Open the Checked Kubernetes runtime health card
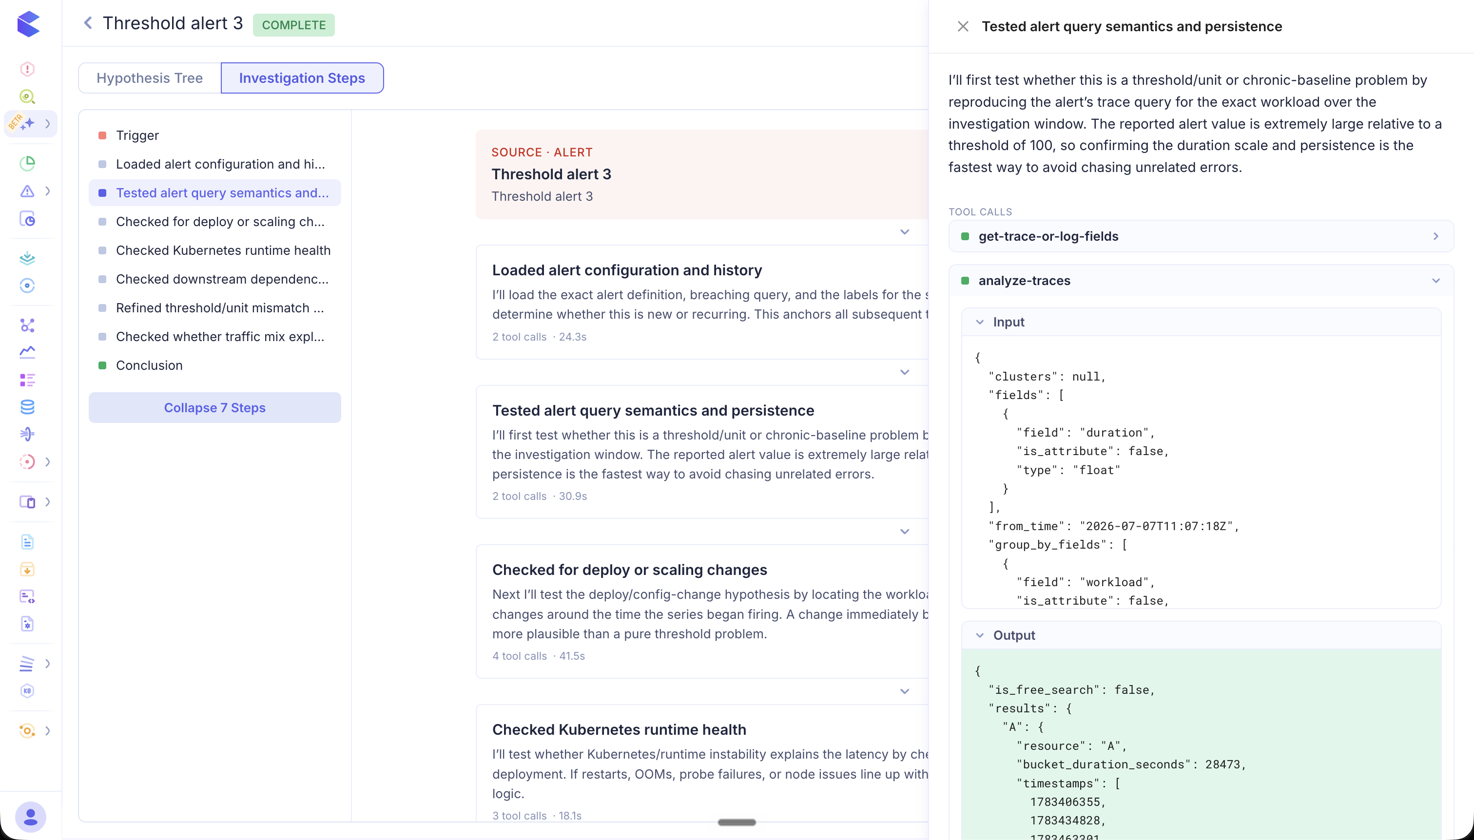This screenshot has height=840, width=1474. tap(702, 763)
